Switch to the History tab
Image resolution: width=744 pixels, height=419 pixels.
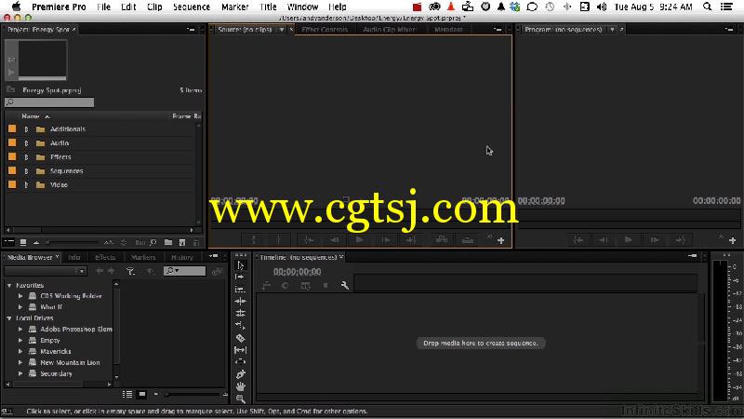pos(182,257)
